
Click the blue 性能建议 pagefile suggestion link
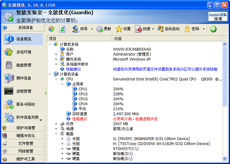[73, 69]
